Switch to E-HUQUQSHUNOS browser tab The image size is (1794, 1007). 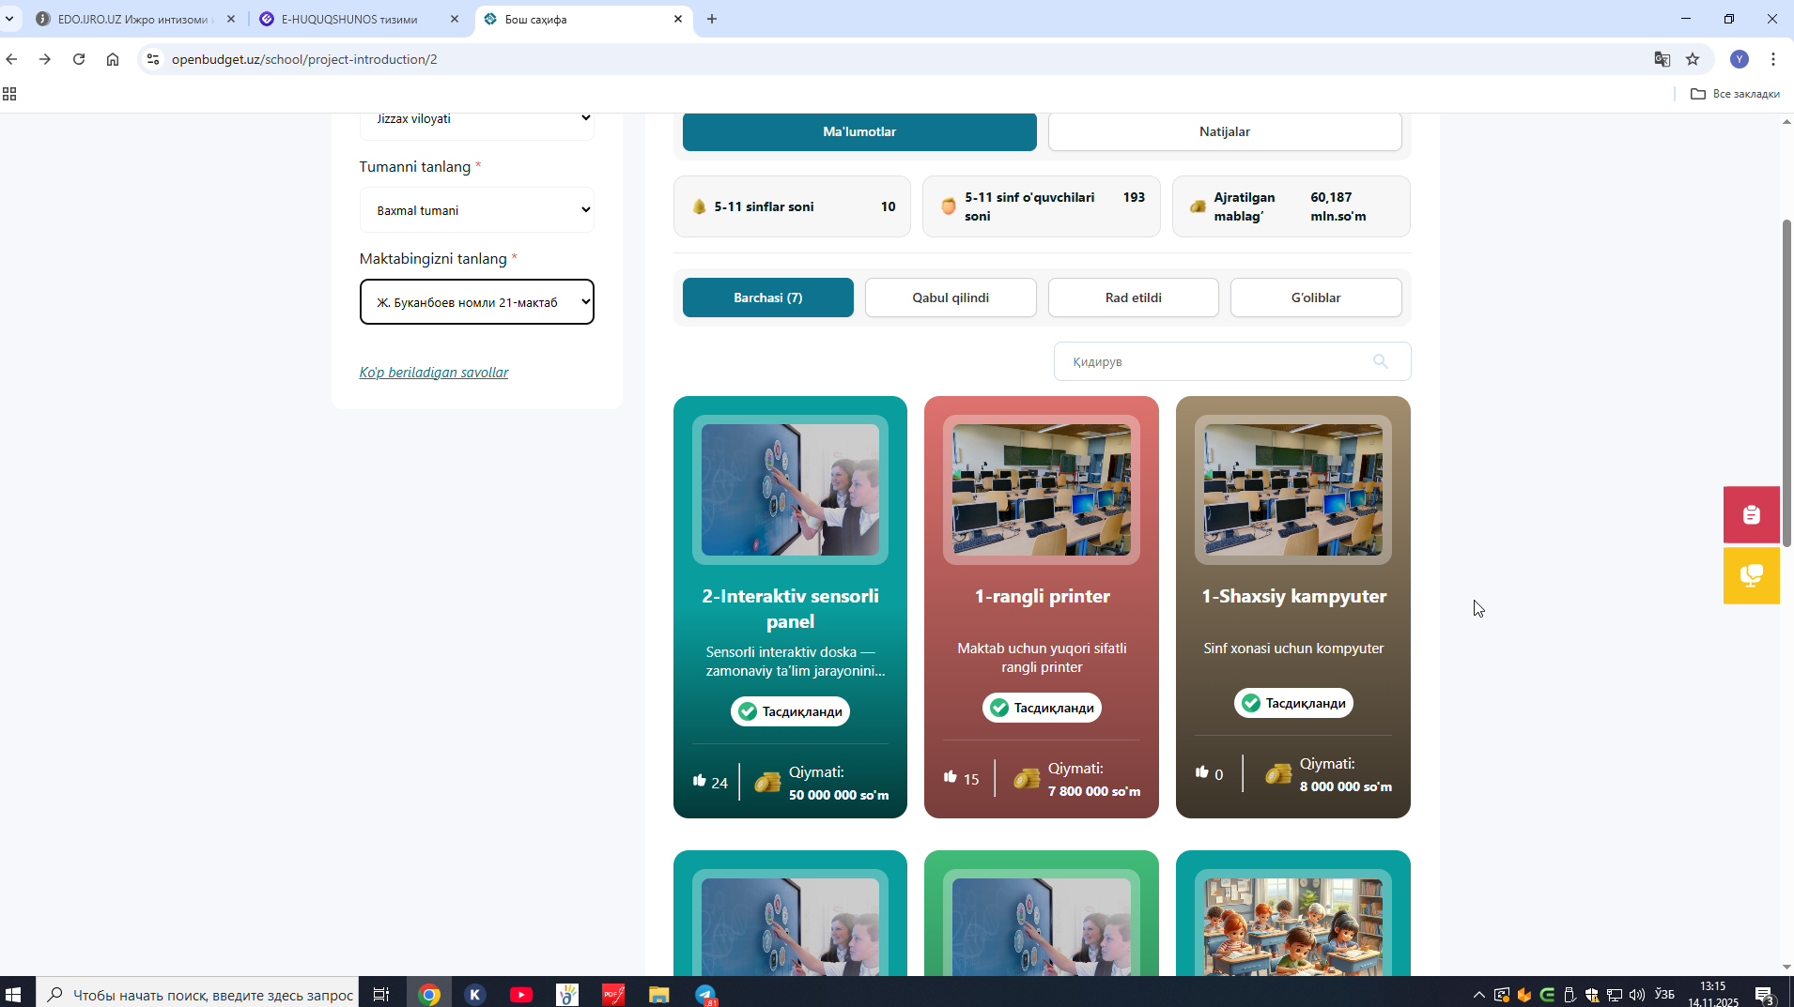(357, 19)
